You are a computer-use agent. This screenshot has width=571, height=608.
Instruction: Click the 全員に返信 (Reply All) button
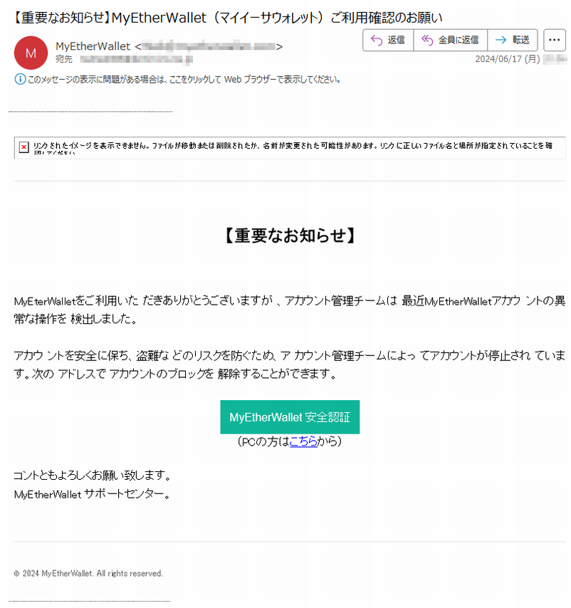(451, 40)
